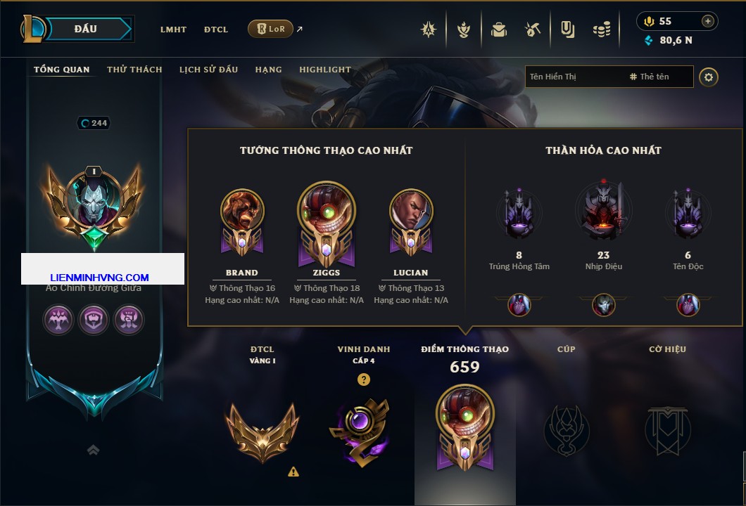The width and height of the screenshot is (746, 506).
Task: Click the Brand mastery champion icon
Action: [241, 222]
